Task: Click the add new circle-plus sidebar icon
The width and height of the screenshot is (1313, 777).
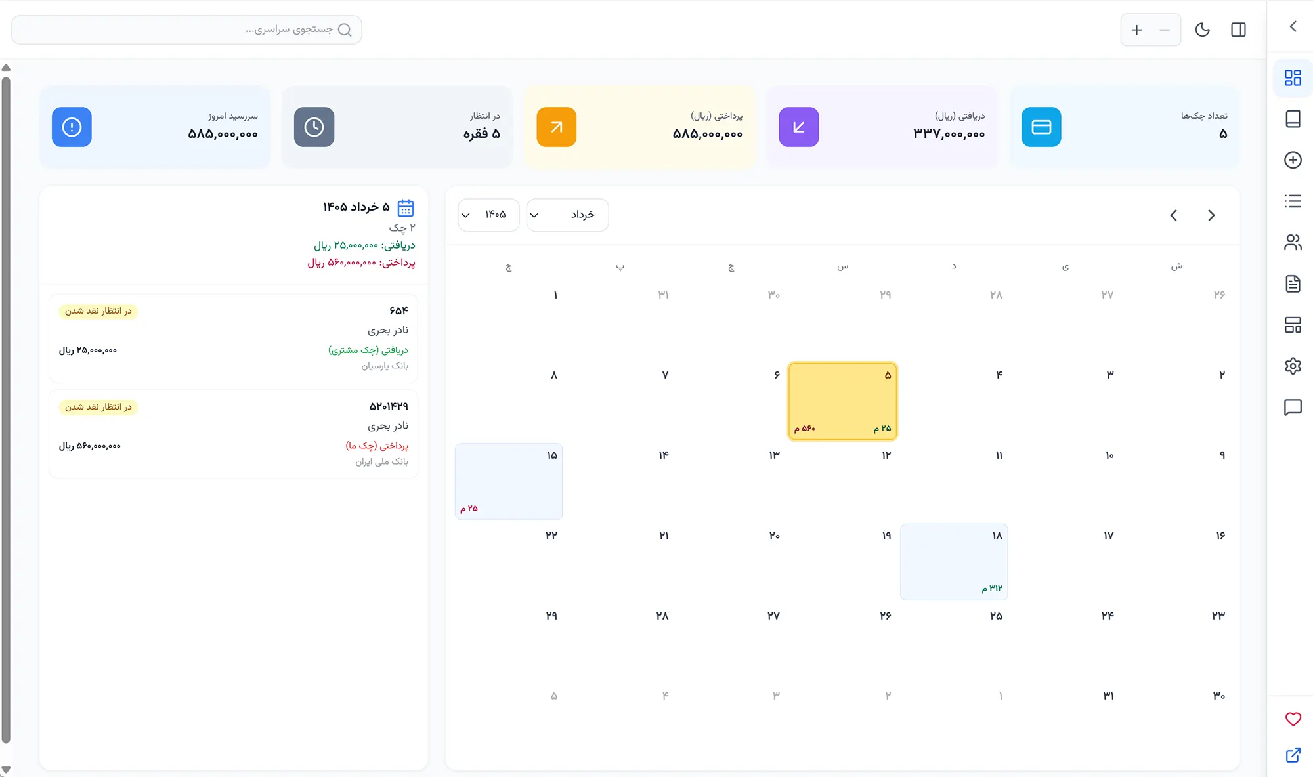Action: coord(1293,160)
